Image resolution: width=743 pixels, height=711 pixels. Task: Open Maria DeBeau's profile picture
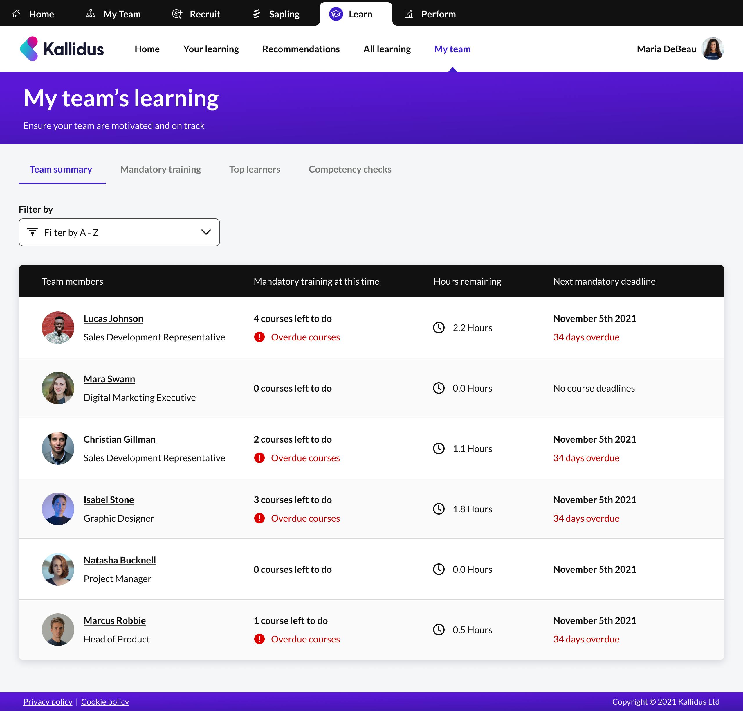(713, 49)
